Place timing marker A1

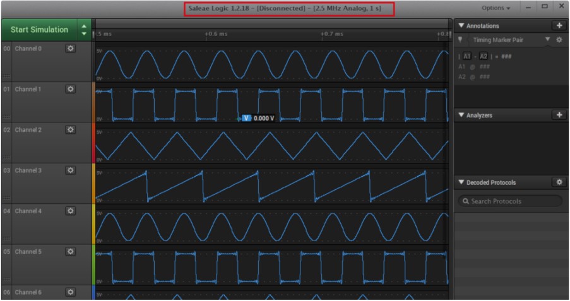[467, 56]
